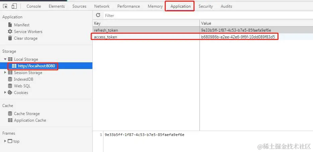Select the Cookies label
The image size is (313, 152).
[x=21, y=92]
